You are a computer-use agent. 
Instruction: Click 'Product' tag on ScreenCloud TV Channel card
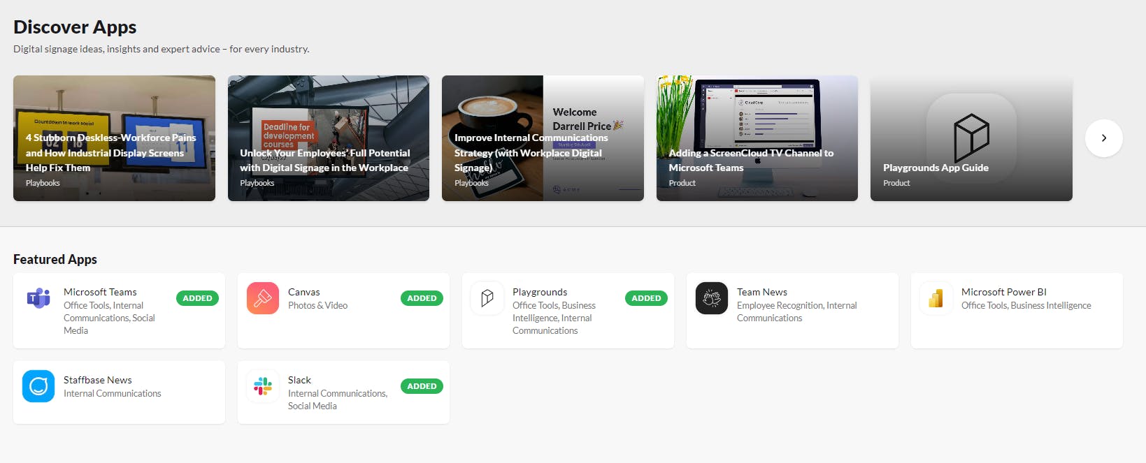[x=682, y=183]
